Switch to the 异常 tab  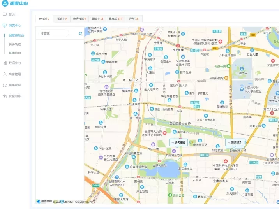134,19
